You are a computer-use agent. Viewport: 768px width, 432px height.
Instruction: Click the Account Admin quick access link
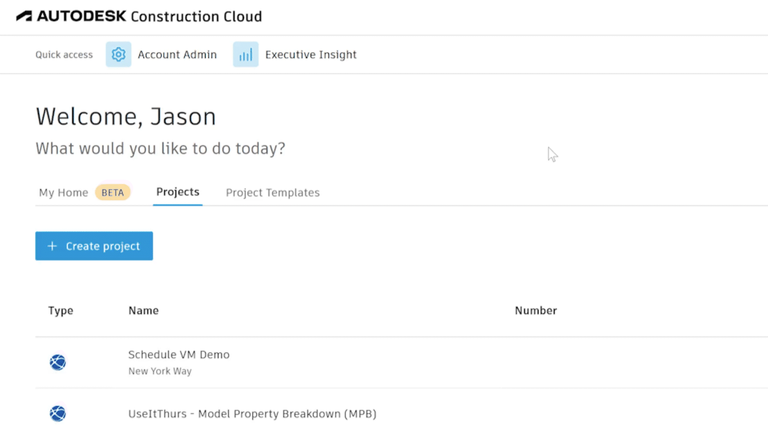click(177, 54)
